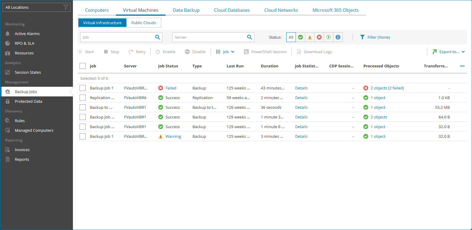The image size is (472, 230).
Task: Tick checkbox for the 1 minute 8 Backup Job row
Action: point(83,127)
